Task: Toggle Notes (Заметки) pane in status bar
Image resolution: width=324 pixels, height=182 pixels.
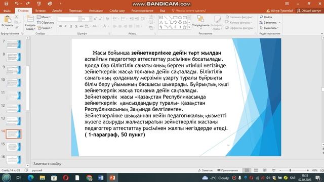Action: [205, 170]
